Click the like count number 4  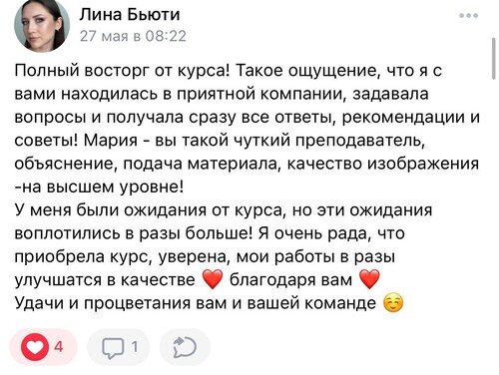pos(59,347)
